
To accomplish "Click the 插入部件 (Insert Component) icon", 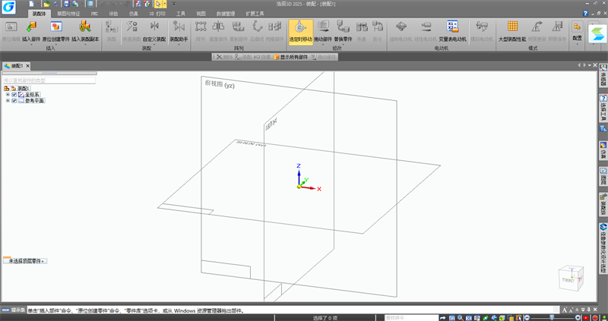I will 31,27.
